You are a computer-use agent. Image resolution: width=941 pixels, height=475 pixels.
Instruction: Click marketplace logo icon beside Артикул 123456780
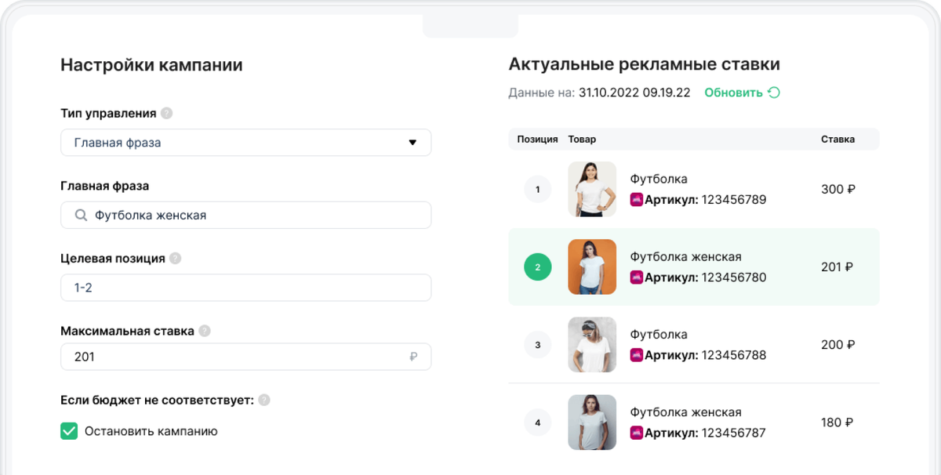coord(637,277)
